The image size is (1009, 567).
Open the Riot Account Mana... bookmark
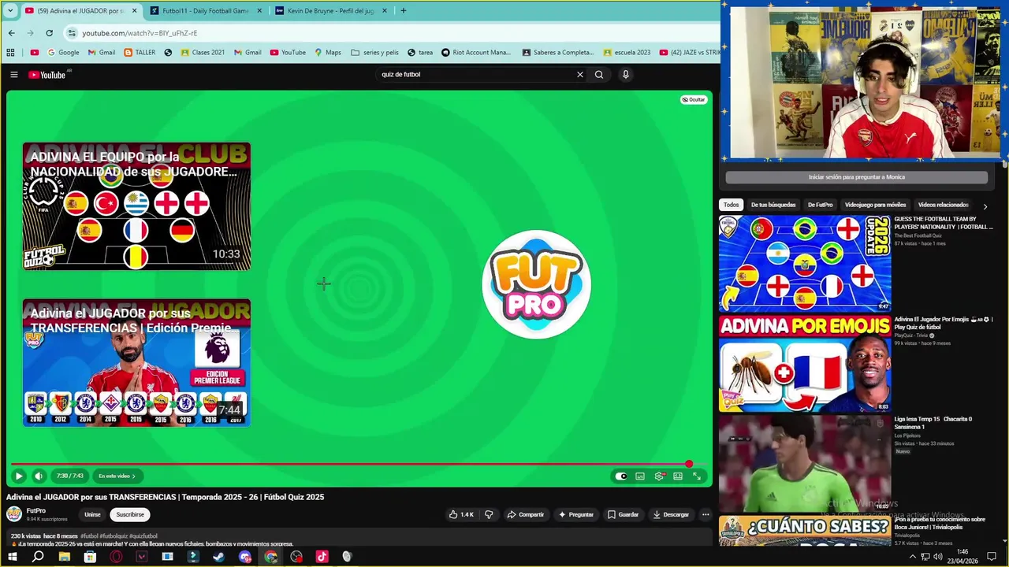[x=476, y=53]
